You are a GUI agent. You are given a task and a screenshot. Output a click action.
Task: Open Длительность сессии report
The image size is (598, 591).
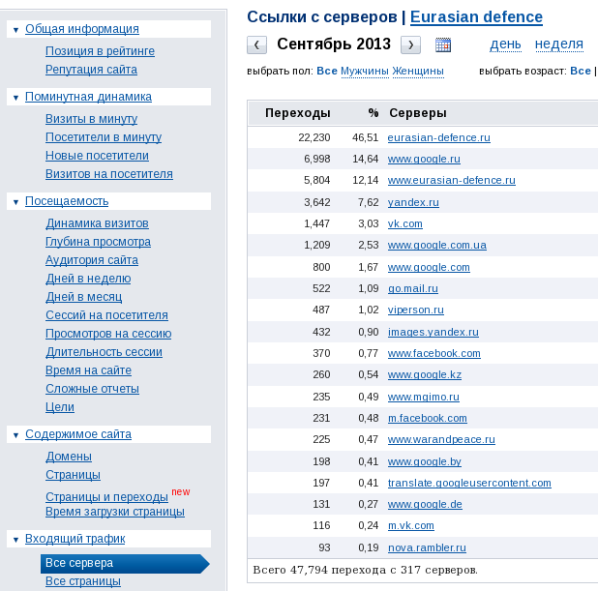[x=104, y=352]
